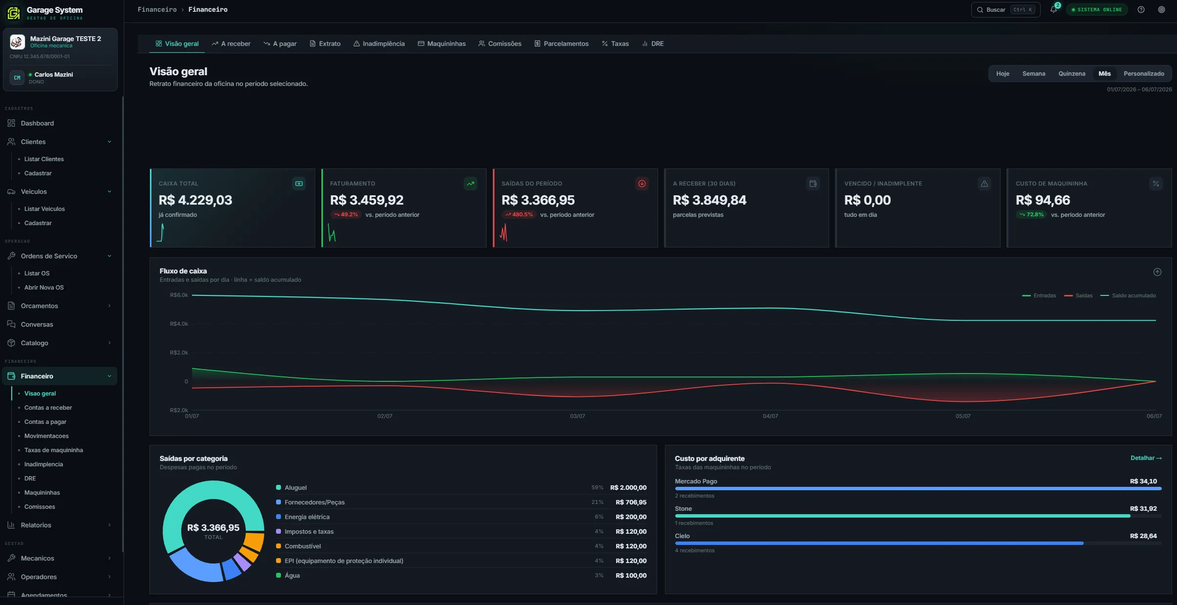
Task: Click the Operadores people icon
Action: click(x=11, y=577)
